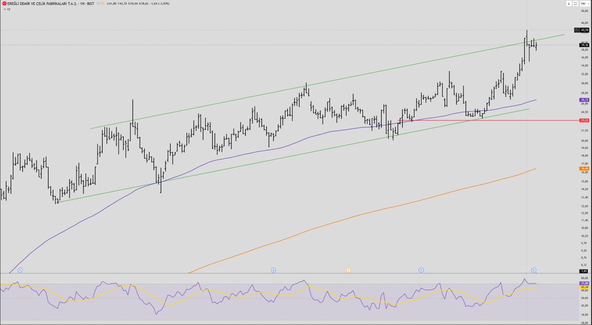
Task: Select the purple 26,72 moving average label
Action: pyautogui.click(x=584, y=100)
